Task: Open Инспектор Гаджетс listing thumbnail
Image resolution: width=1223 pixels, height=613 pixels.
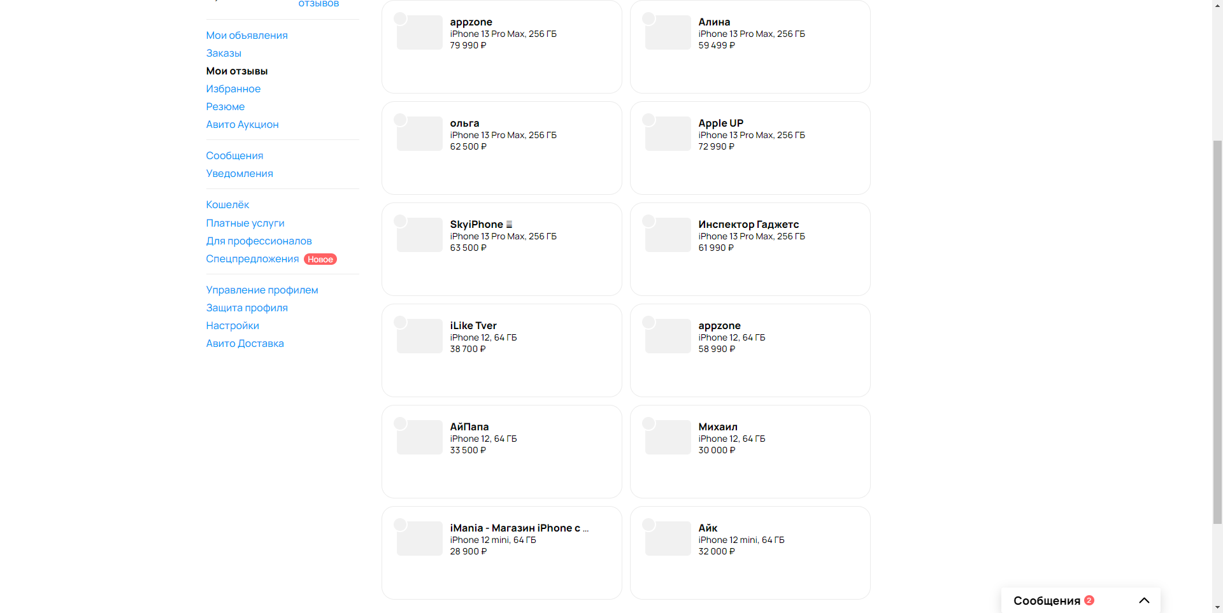Action: 668,235
